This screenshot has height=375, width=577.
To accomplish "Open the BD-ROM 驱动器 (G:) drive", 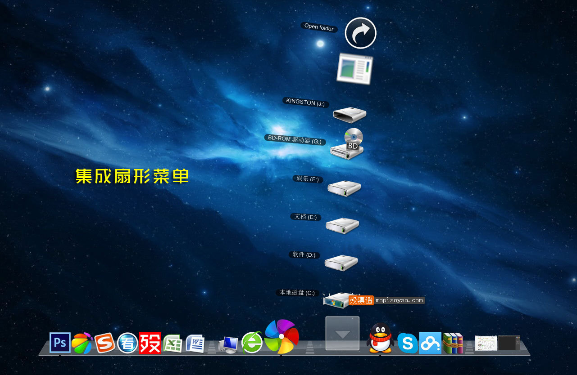I will tap(347, 143).
